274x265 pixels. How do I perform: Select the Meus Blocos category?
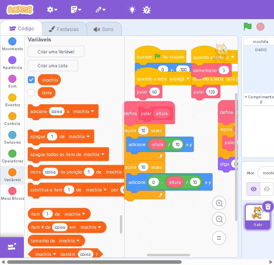(x=12, y=194)
